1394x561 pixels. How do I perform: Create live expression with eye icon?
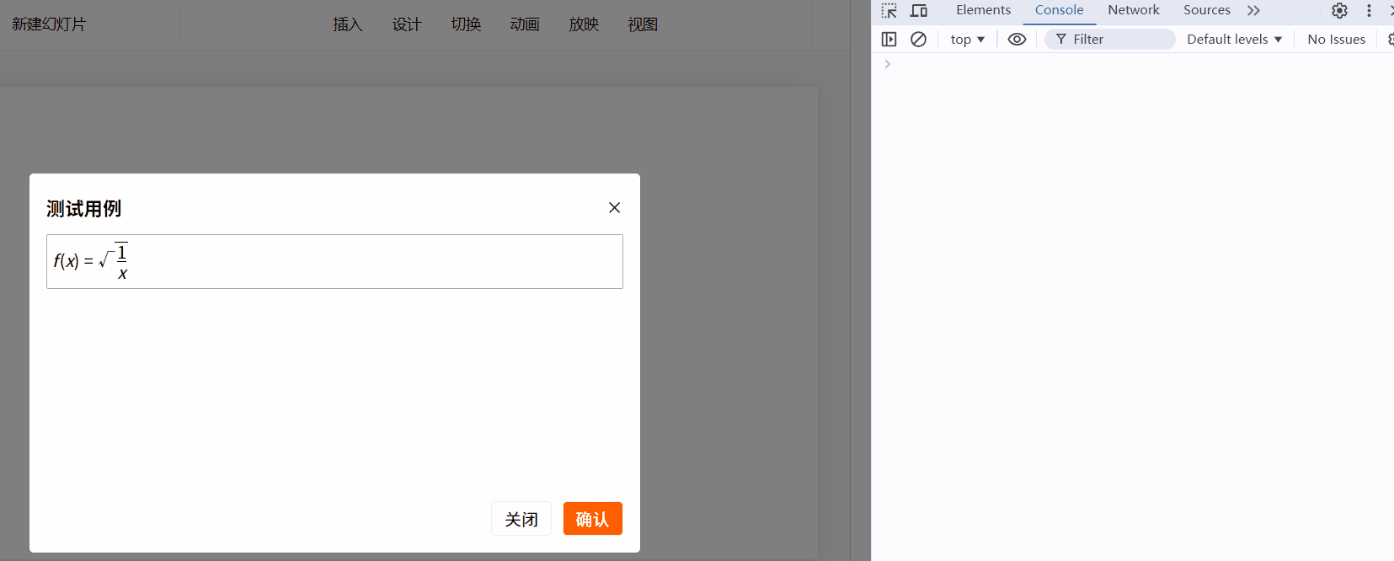[x=1017, y=40]
